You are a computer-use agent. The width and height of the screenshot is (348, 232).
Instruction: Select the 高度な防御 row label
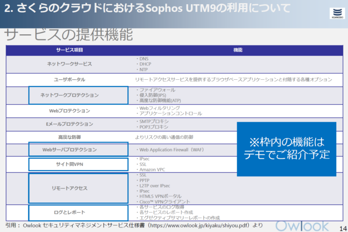(x=70, y=137)
